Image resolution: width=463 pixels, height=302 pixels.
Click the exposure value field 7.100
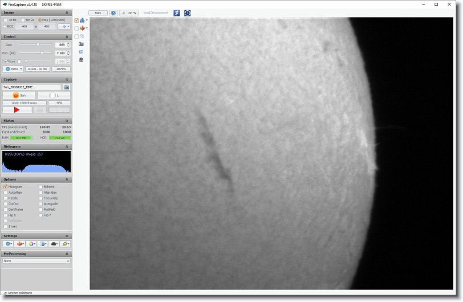(x=60, y=53)
